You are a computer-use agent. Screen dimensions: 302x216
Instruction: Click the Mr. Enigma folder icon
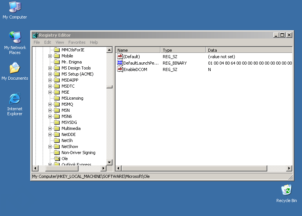57,62
